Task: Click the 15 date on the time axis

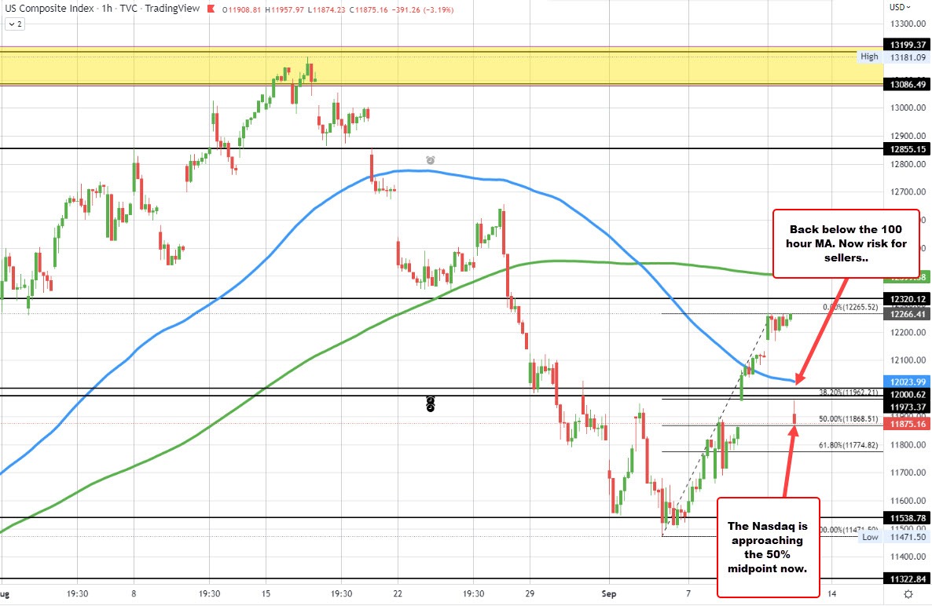Action: (266, 593)
